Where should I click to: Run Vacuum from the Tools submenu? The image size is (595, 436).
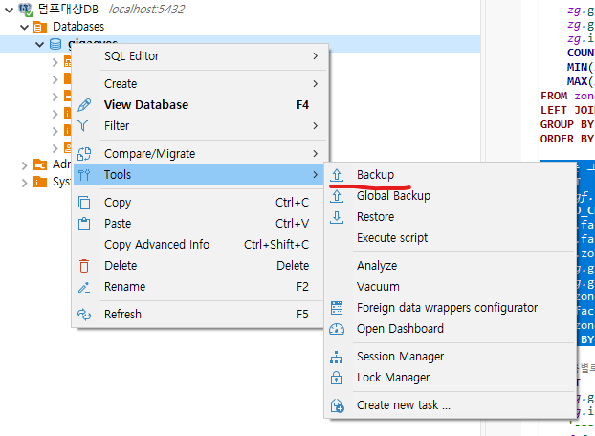tap(378, 287)
